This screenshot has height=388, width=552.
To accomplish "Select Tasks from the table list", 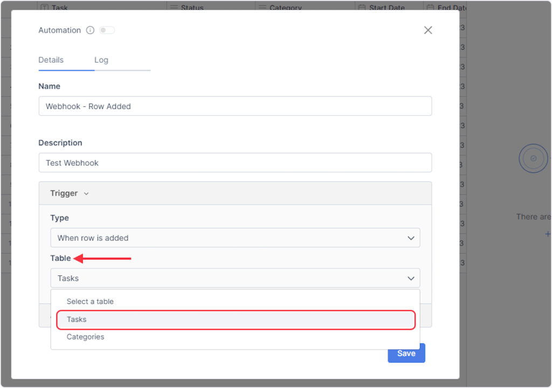I will pyautogui.click(x=235, y=320).
